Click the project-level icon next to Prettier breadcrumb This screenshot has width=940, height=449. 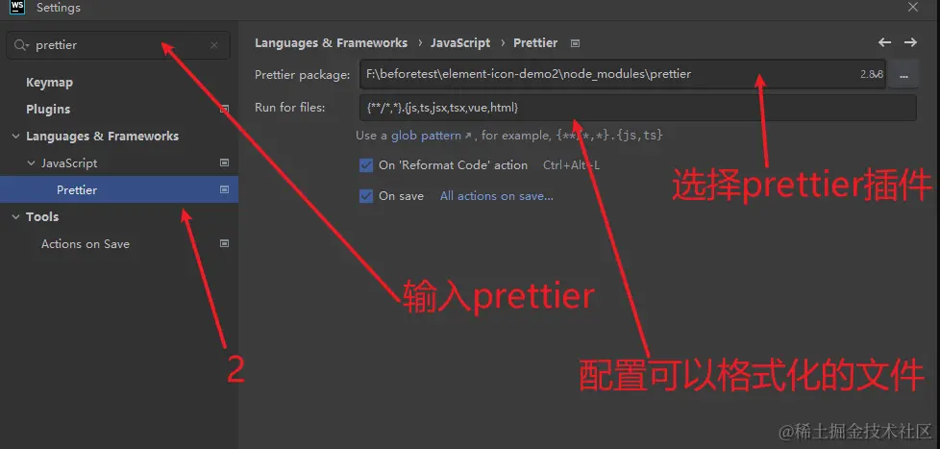click(x=575, y=43)
